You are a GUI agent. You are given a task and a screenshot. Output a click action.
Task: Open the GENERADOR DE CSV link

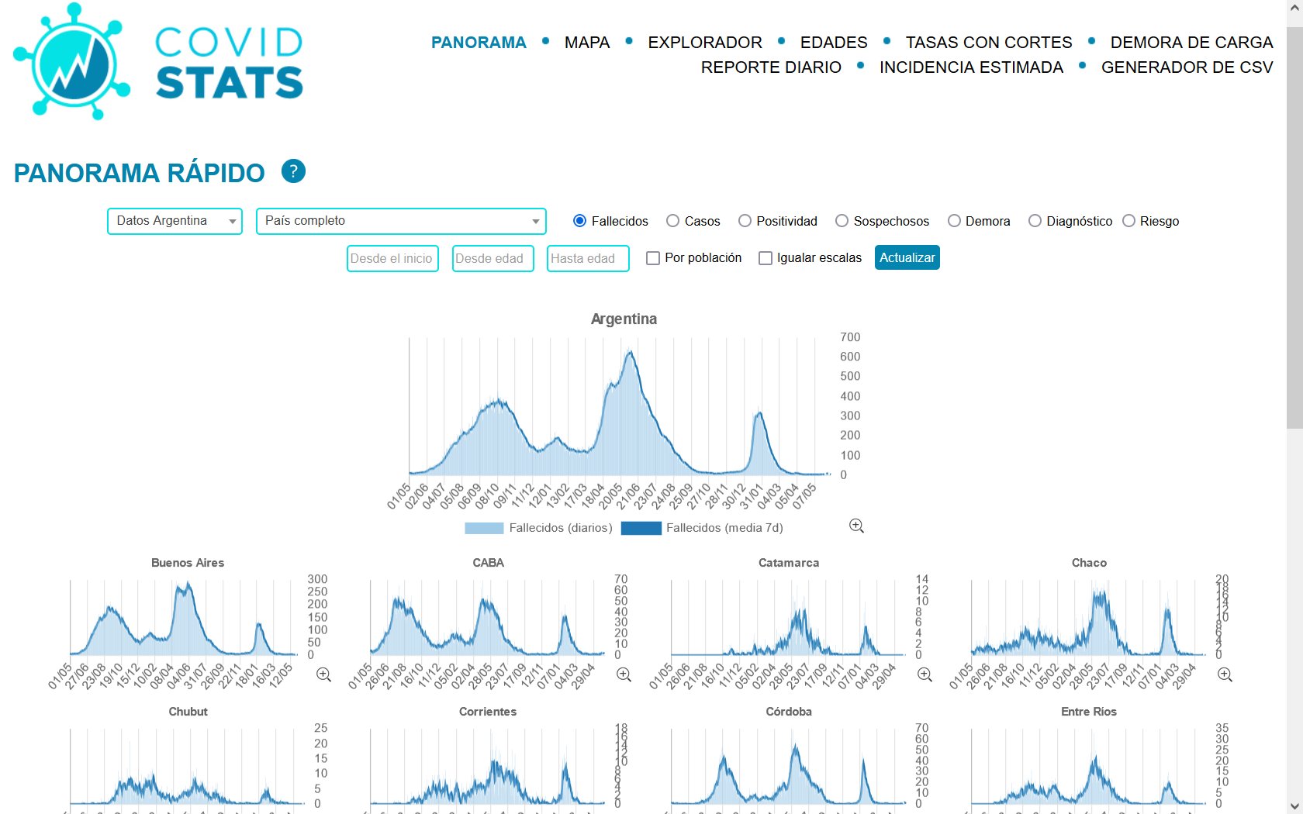(1187, 67)
